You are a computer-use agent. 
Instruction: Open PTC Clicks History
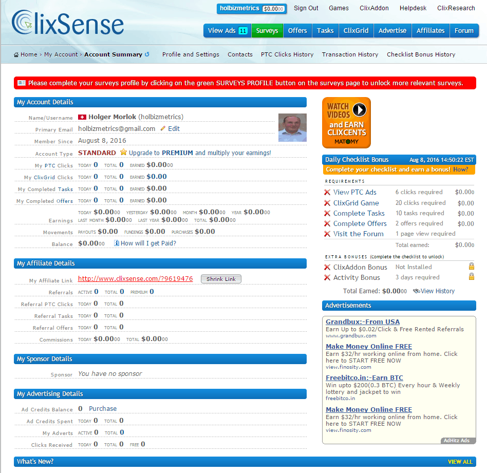(287, 54)
